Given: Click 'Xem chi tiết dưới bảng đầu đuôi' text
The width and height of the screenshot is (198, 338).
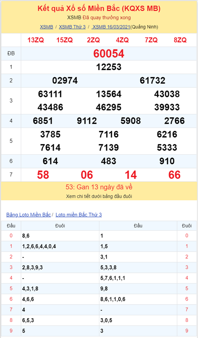Looking at the screenshot, I should (99, 196).
